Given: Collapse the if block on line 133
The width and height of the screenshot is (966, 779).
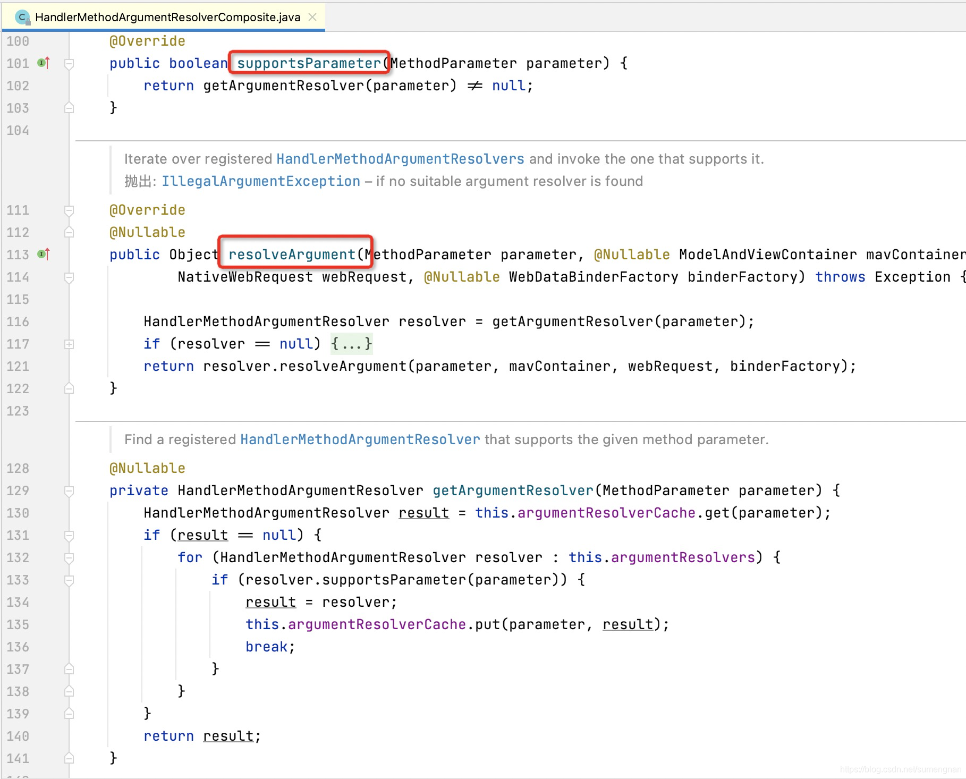Looking at the screenshot, I should point(69,580).
